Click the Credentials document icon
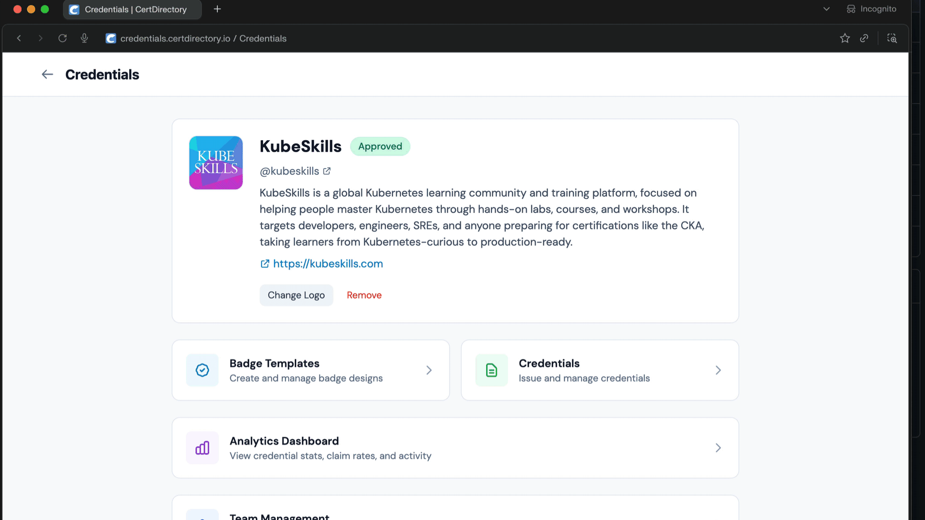Viewport: 925px width, 520px height. click(491, 370)
